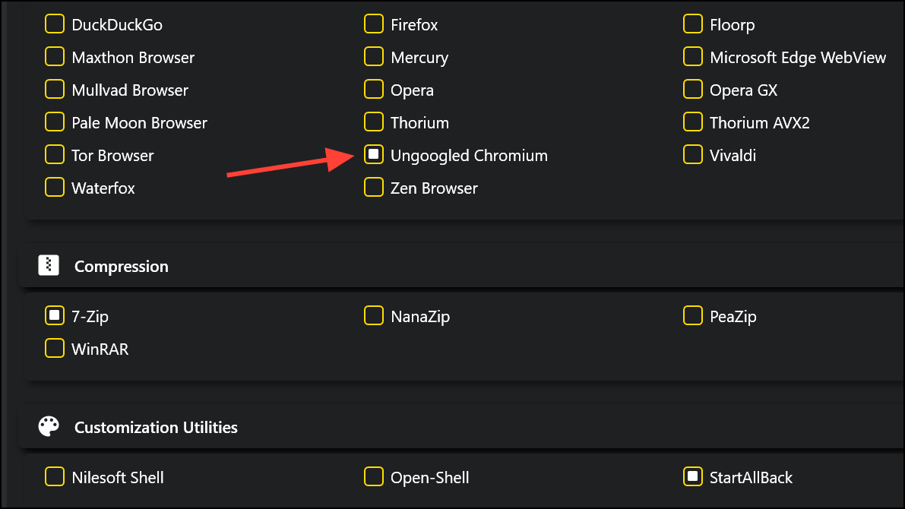Uncheck the StartAllBack checkbox
The image size is (905, 509).
point(692,476)
